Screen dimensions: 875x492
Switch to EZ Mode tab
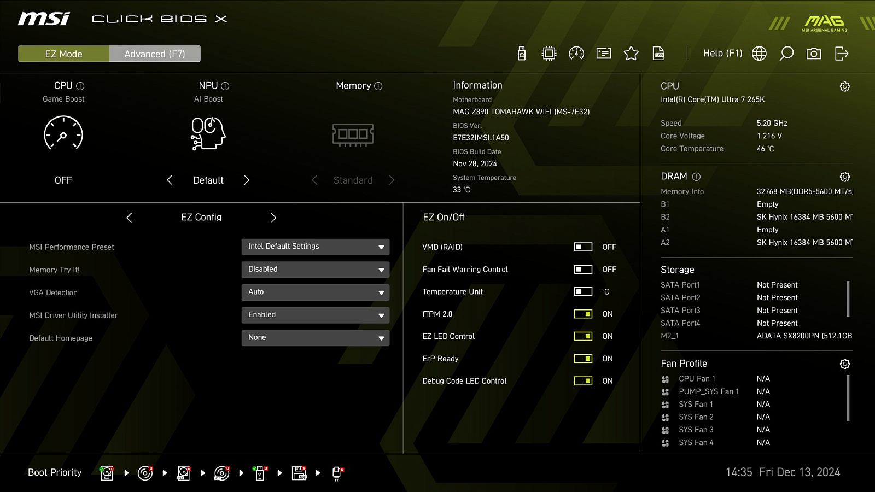pyautogui.click(x=64, y=54)
